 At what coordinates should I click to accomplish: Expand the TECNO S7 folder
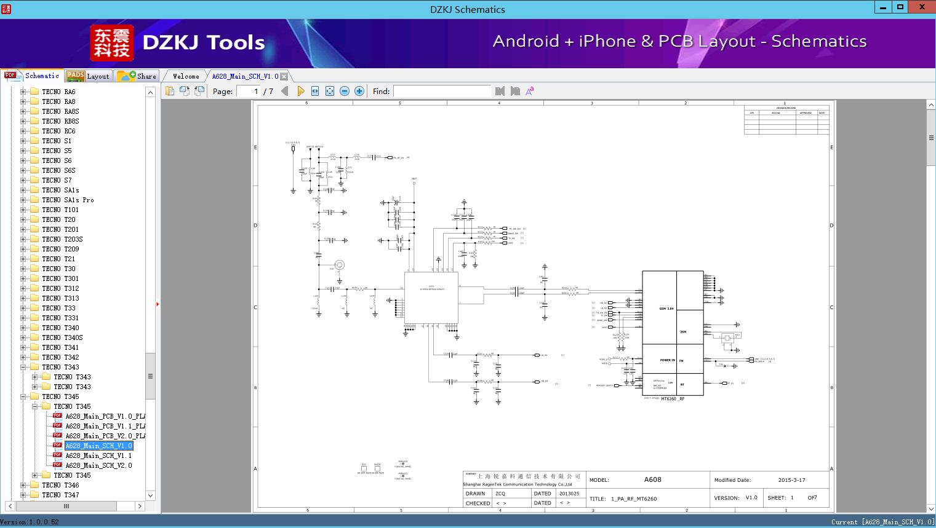coord(23,180)
